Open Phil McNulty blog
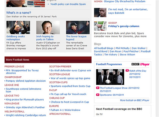 tap(123, 48)
